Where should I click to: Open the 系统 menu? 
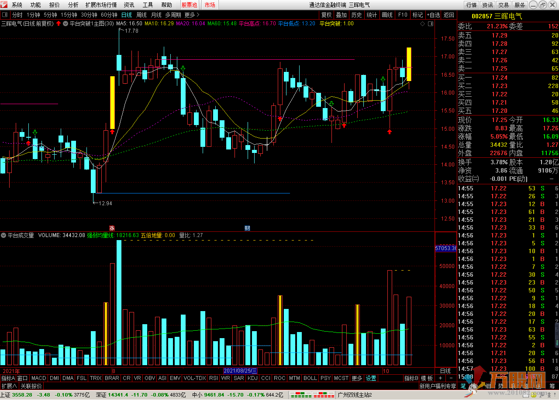pos(17,5)
